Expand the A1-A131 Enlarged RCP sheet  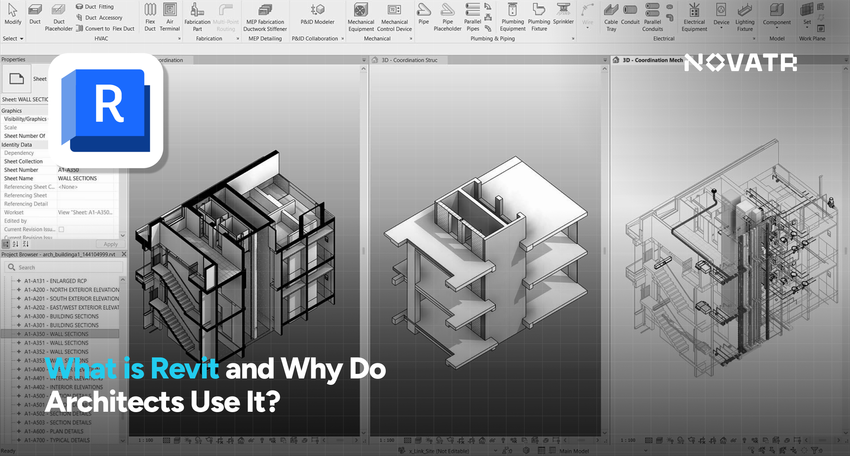(19, 281)
